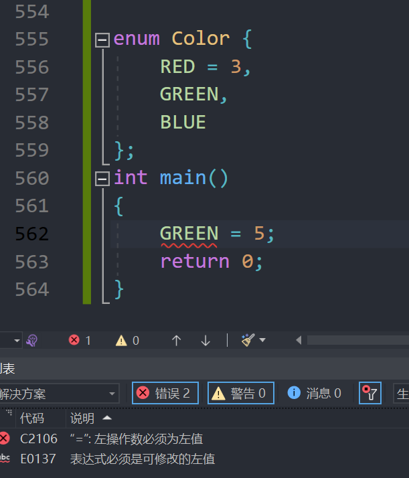Go to previous issue with up arrow
Image resolution: width=409 pixels, height=478 pixels.
176,340
